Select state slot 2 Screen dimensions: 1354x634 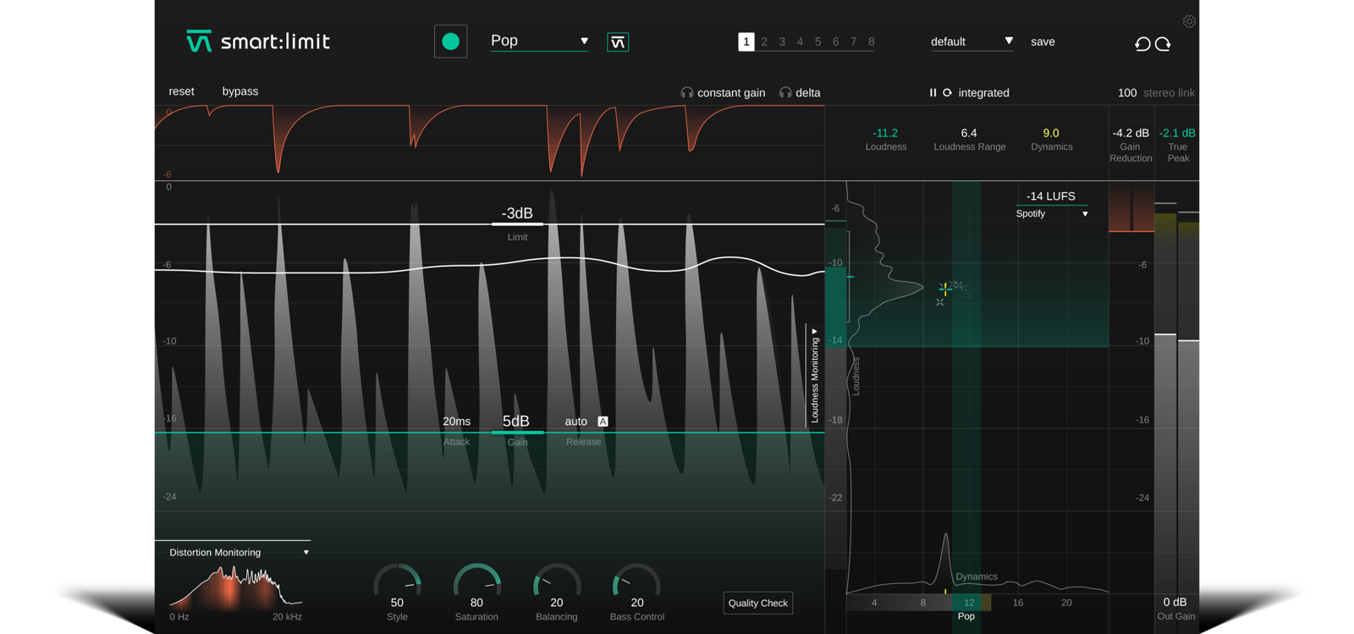tap(764, 41)
